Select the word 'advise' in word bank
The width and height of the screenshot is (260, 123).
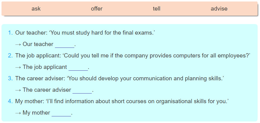pos(219,9)
